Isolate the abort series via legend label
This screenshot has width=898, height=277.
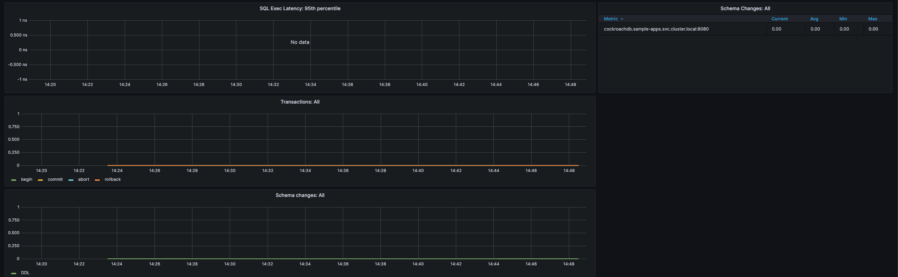(x=84, y=179)
